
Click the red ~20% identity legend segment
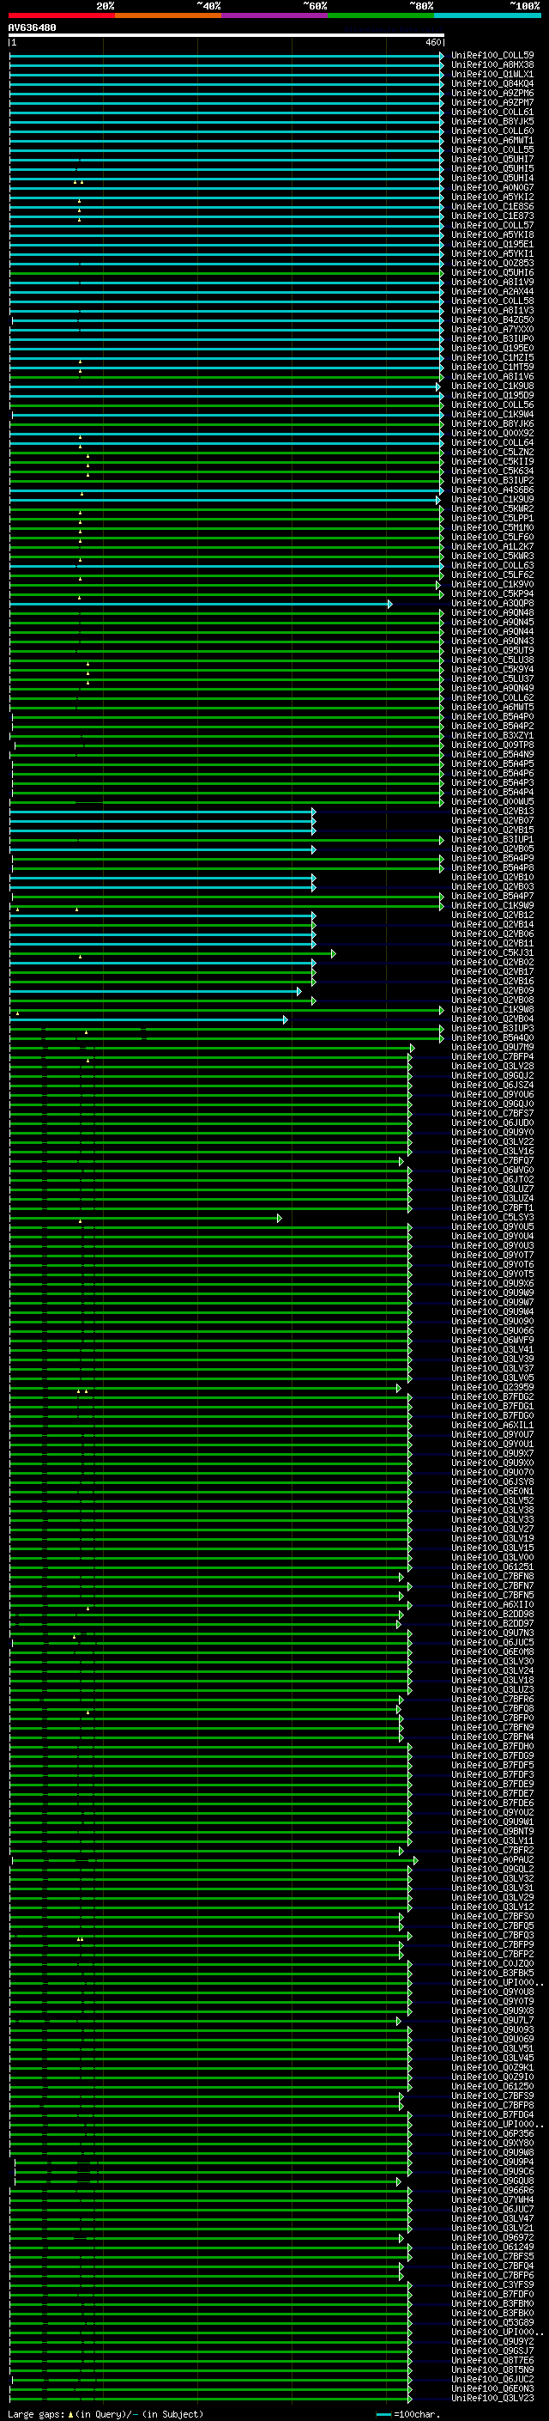(x=61, y=15)
